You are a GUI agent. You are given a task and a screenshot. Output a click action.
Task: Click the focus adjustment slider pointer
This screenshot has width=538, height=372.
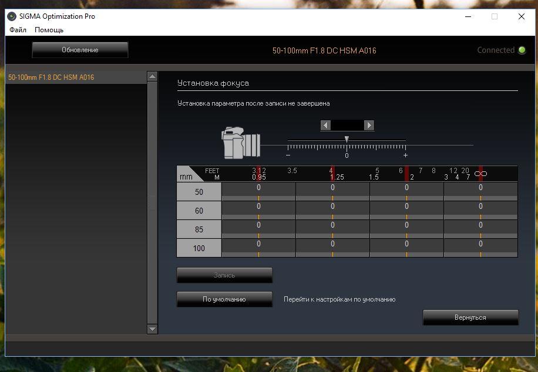click(347, 139)
